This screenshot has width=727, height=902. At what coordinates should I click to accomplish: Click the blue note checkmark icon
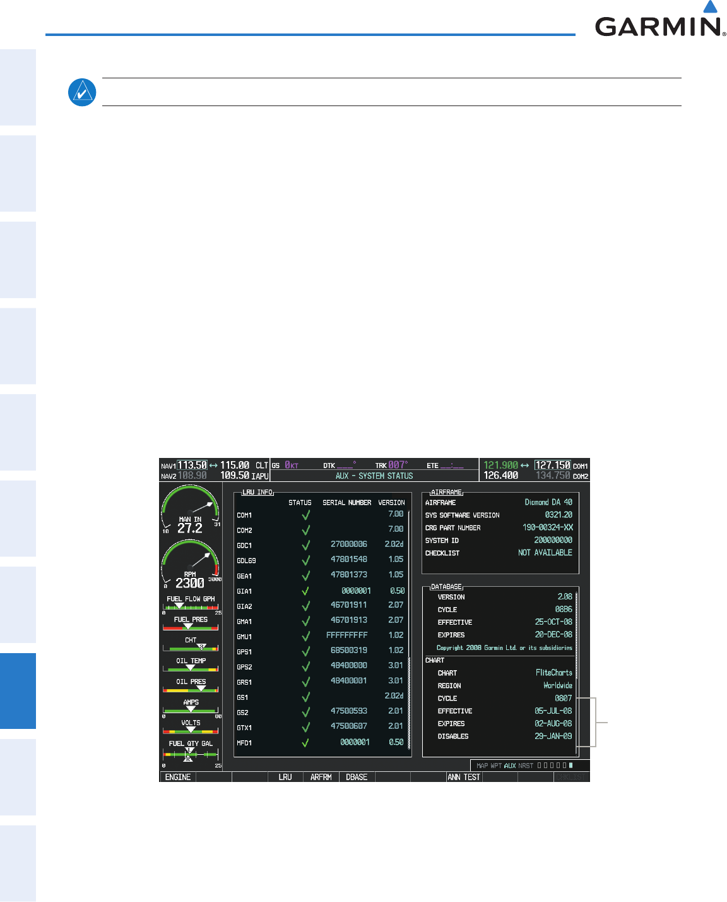(x=82, y=92)
